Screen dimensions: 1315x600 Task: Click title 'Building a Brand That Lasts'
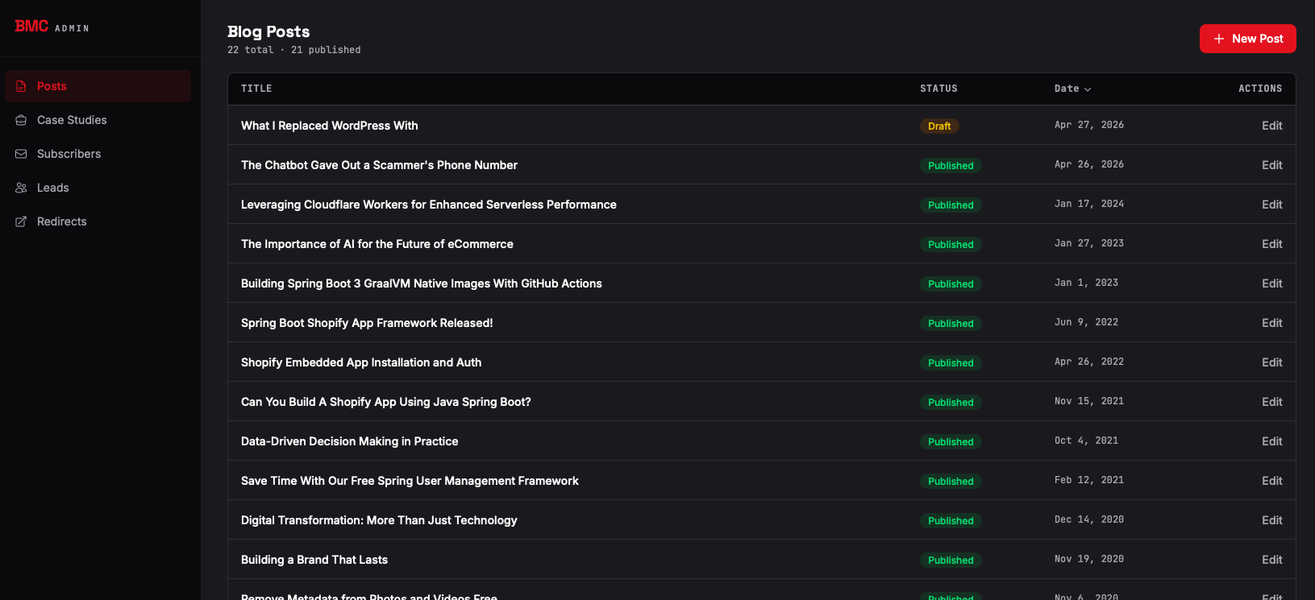click(314, 560)
